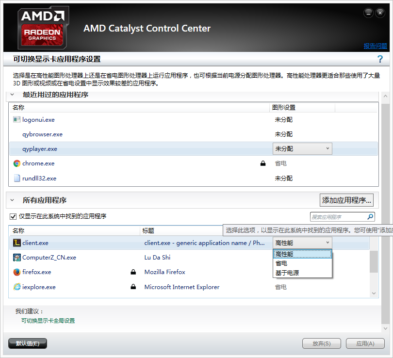Click the iexplore.exe Internet Explorer icon
This screenshot has height=358, width=393.
(x=17, y=287)
